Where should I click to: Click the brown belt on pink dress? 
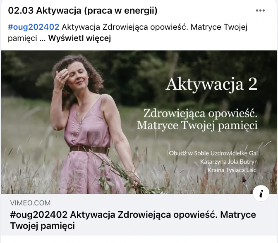click(89, 150)
